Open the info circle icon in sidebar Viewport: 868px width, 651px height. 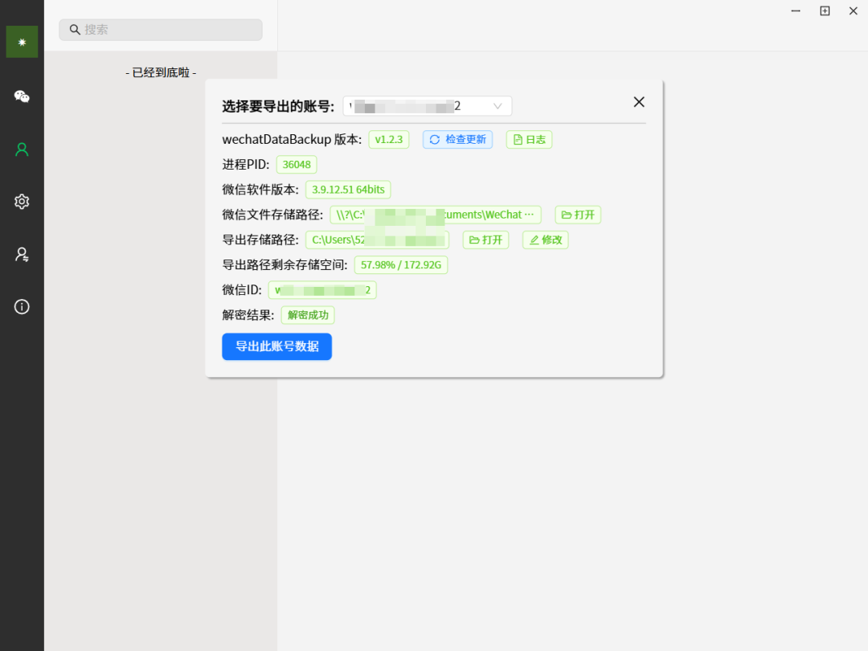click(x=22, y=306)
